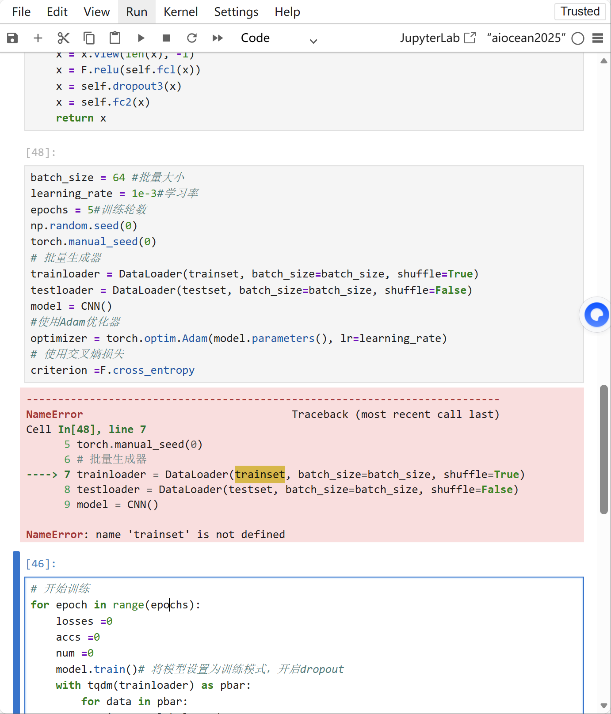Click the "Cell In[48], line 7" traceback text
The image size is (611, 714).
click(x=86, y=429)
